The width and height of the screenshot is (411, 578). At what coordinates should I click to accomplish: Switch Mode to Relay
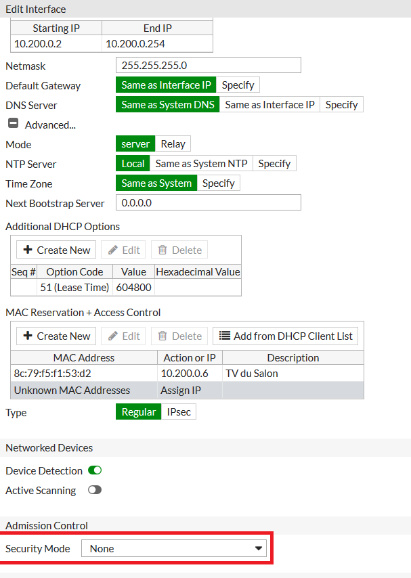click(173, 144)
